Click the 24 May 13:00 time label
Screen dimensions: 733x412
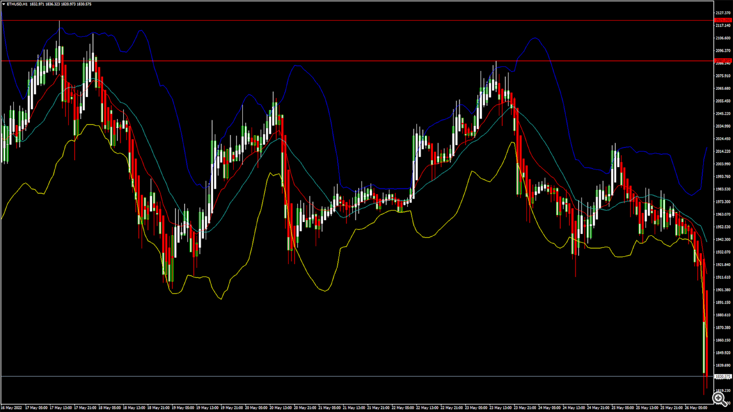574,408
